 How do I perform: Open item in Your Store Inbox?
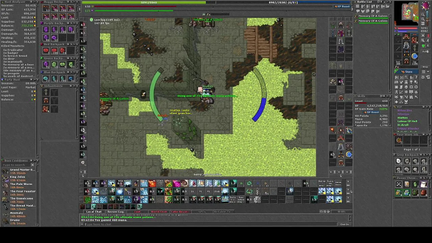399,140
